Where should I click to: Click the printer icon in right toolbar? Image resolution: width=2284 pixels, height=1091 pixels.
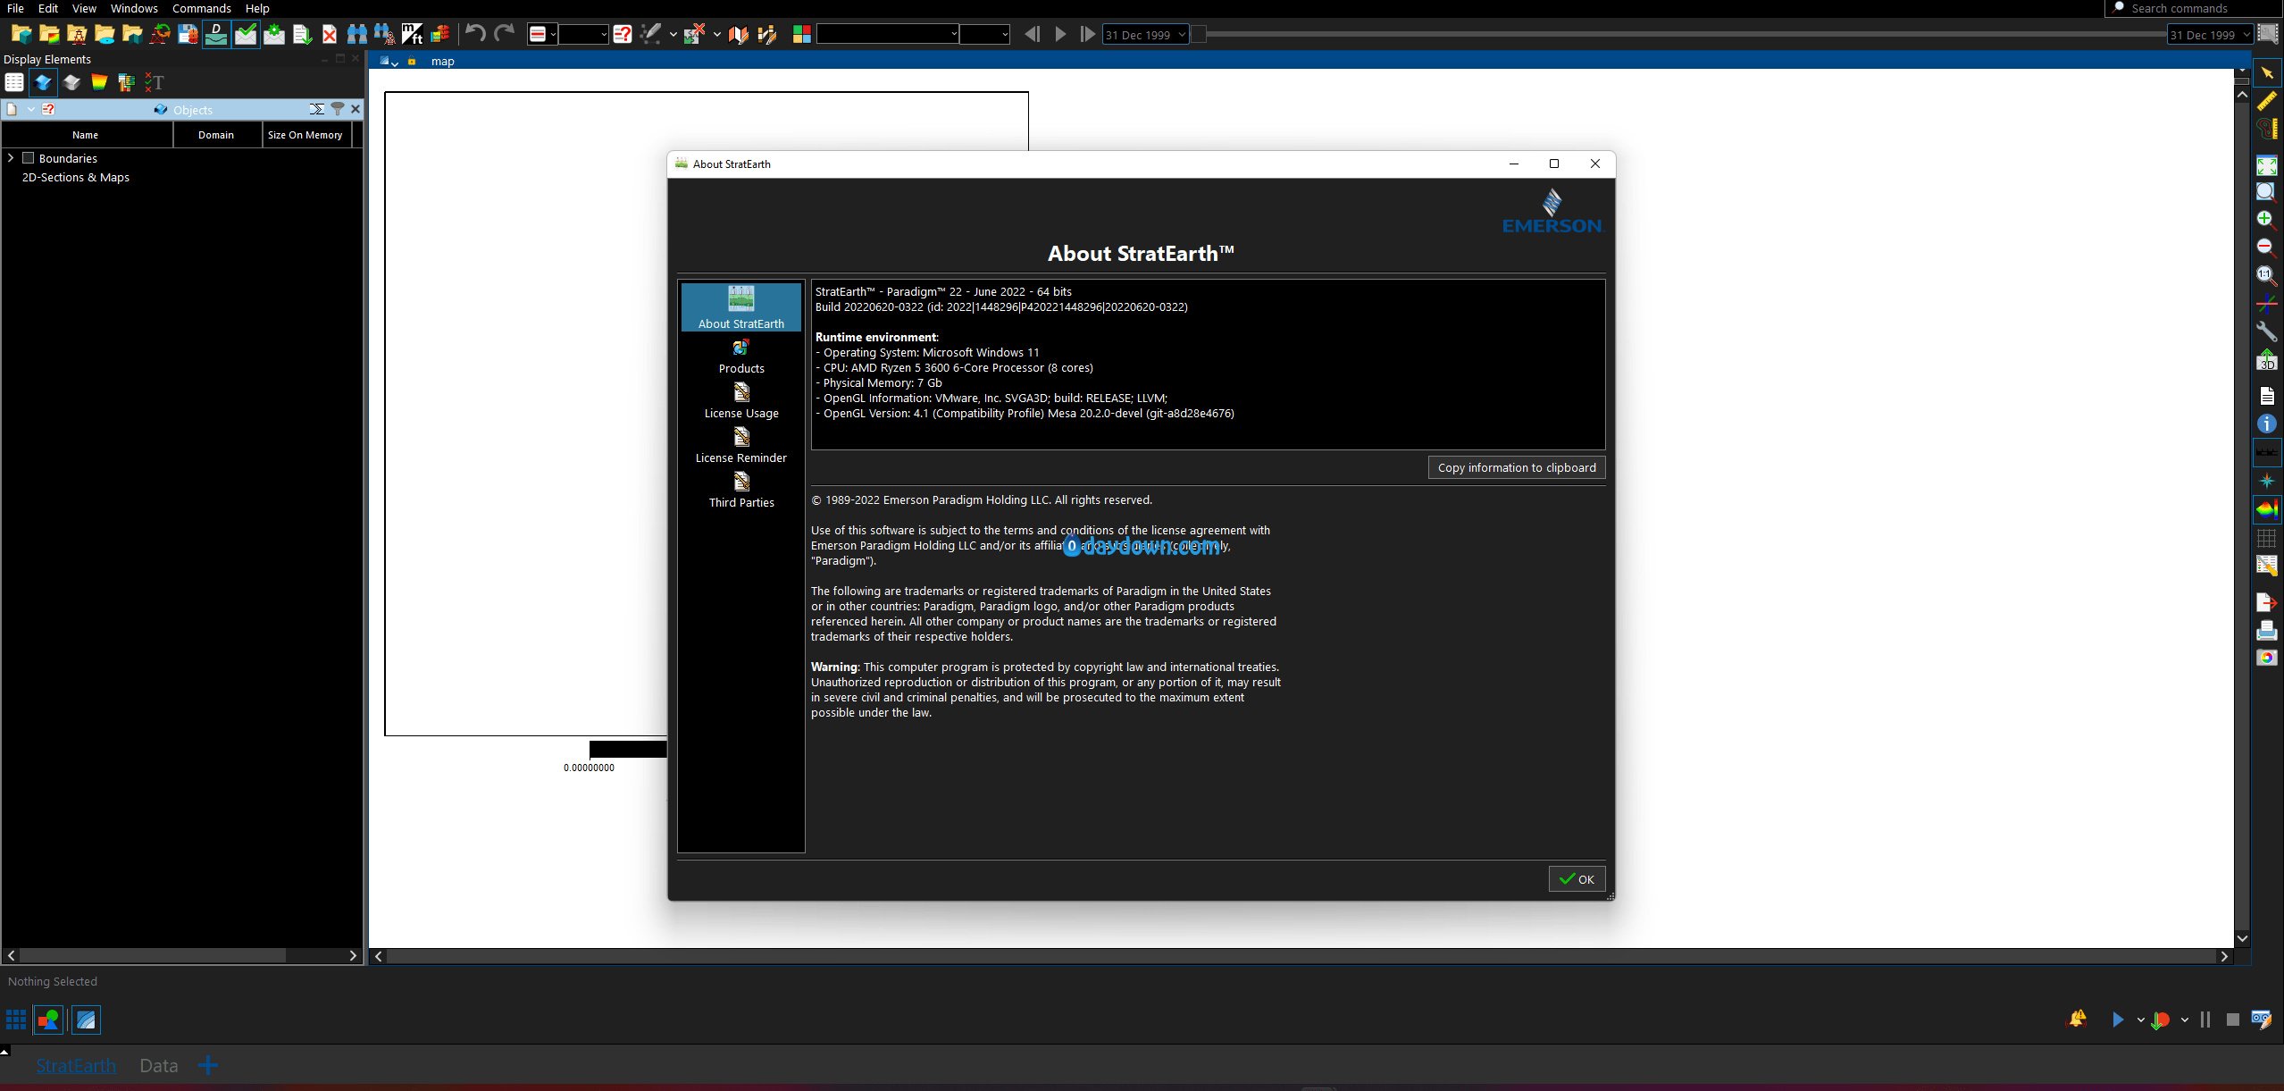[x=2266, y=630]
